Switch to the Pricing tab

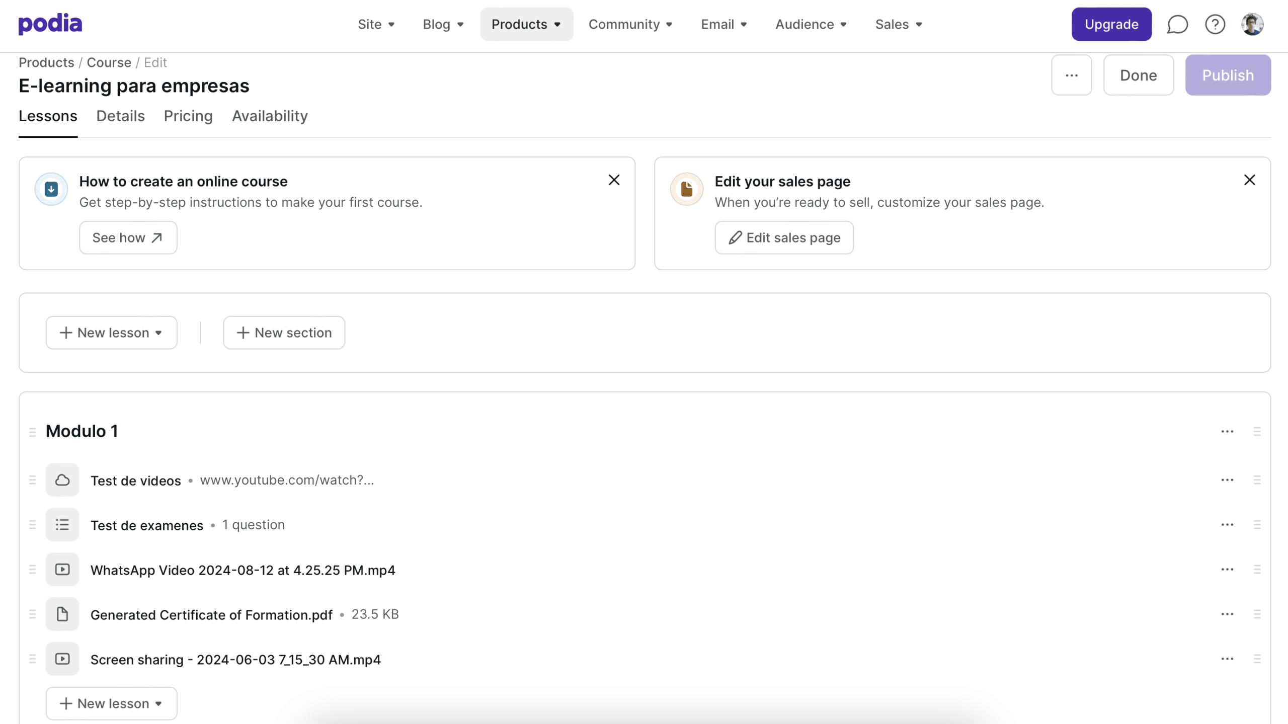pyautogui.click(x=188, y=116)
